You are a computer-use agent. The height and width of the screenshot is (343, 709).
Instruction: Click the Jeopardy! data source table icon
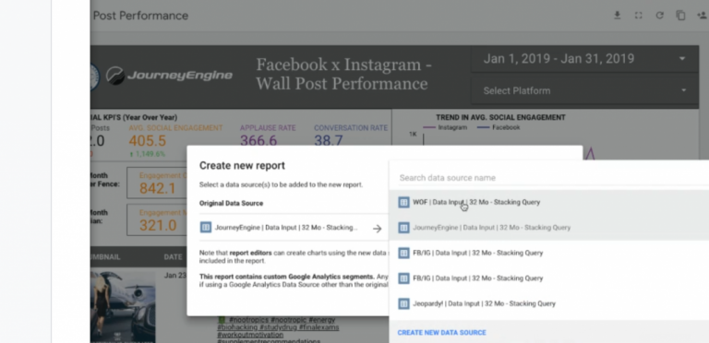(x=403, y=303)
